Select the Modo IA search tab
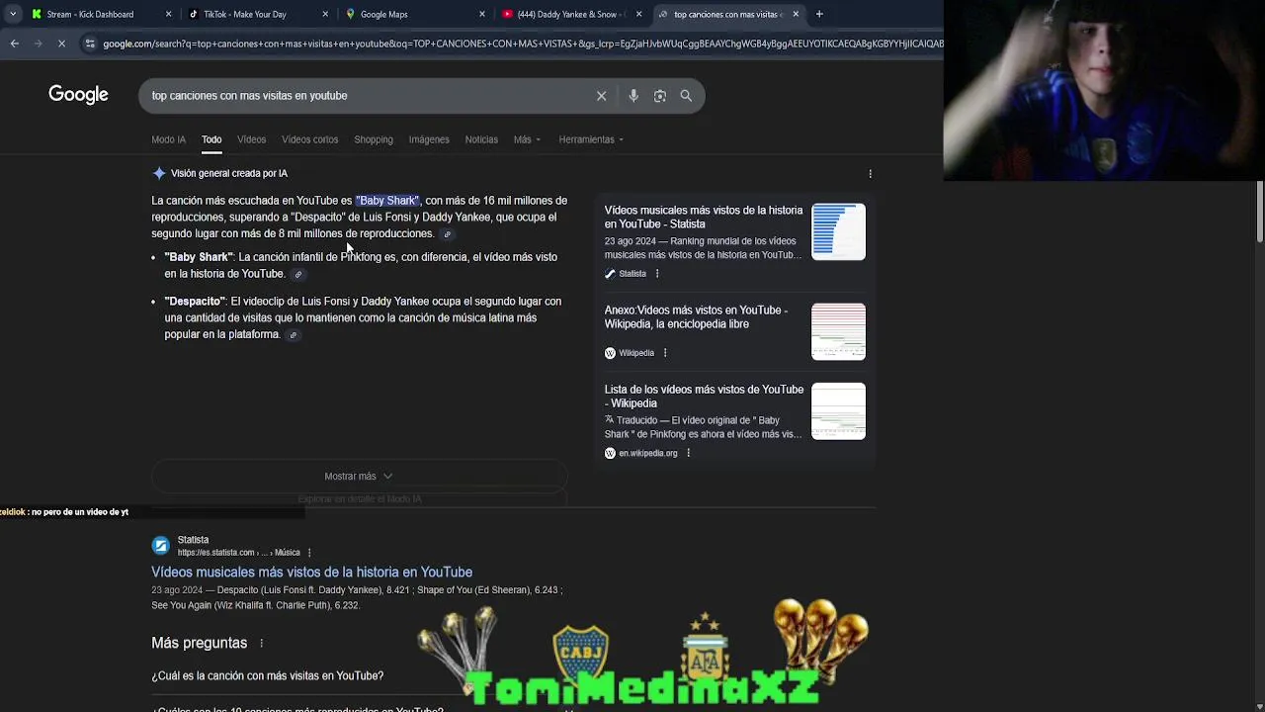This screenshot has height=712, width=1265. click(x=168, y=139)
